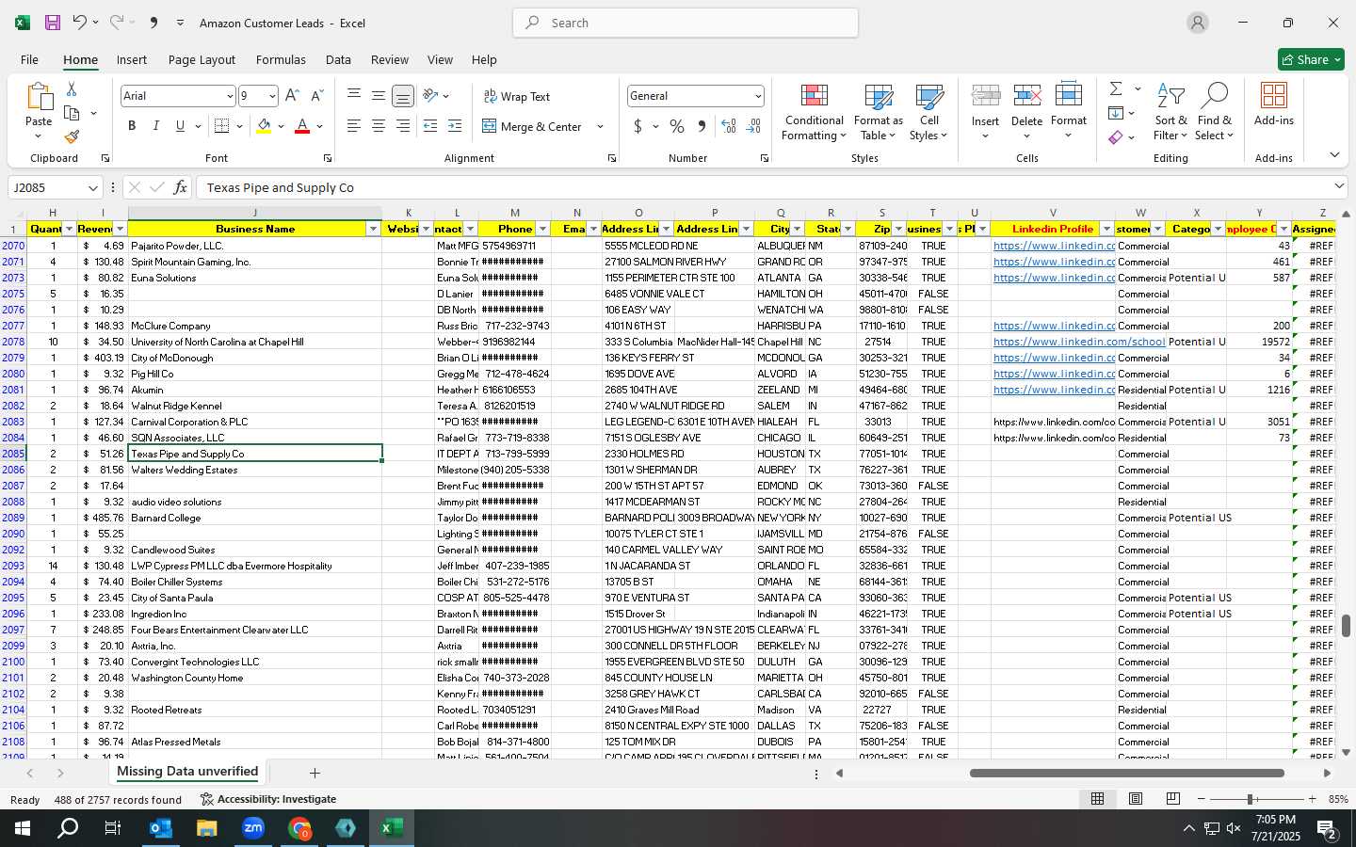
Task: Switch to Page Layout view in status bar
Action: pos(1136,798)
